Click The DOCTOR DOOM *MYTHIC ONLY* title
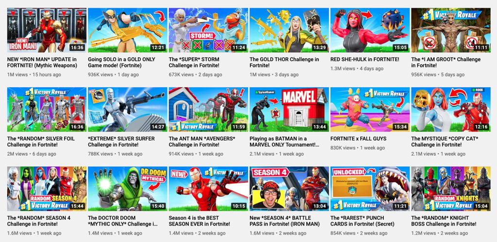Viewport: 497px width, 242px height. point(123,221)
